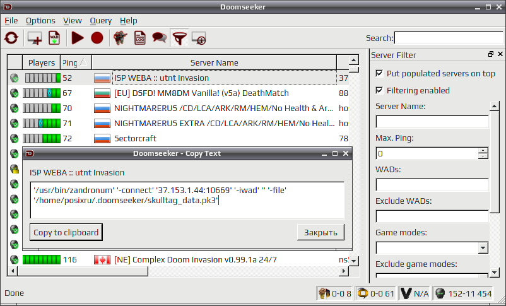Increase Max. Ping with up arrow
This screenshot has width=506, height=306.
[x=483, y=151]
